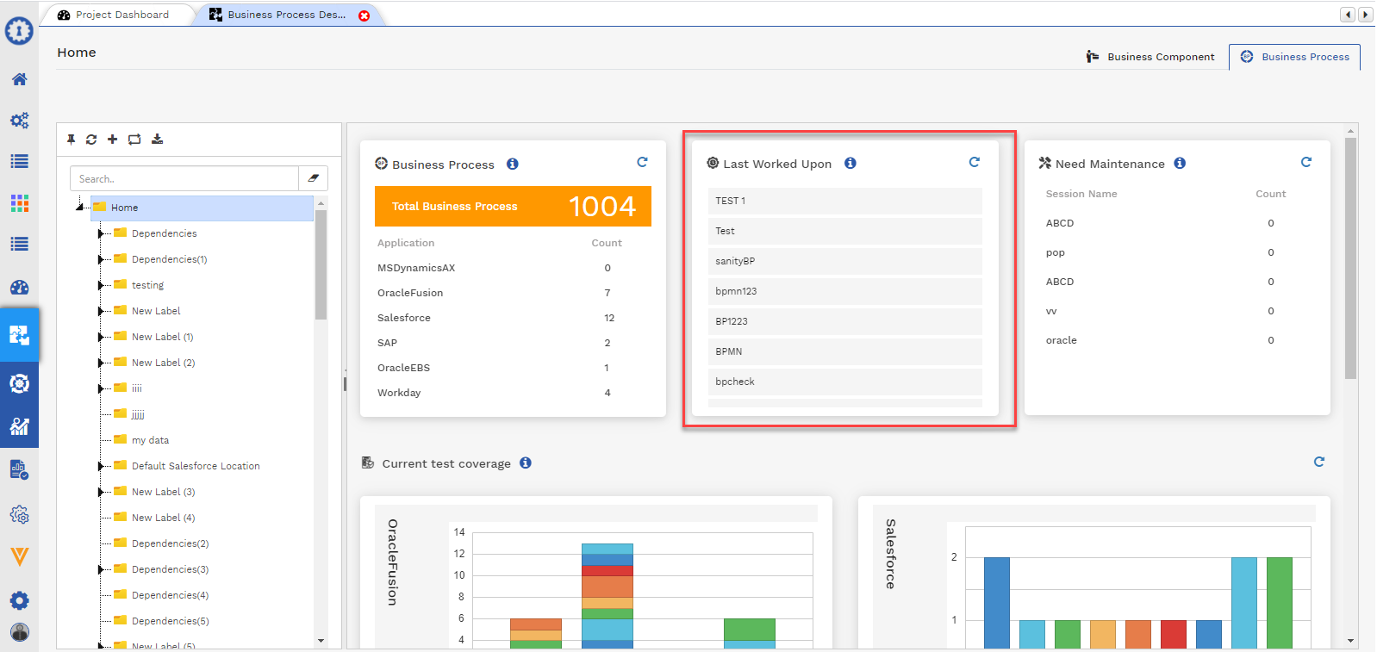Refresh the Business Process card
1377x652 pixels.
point(642,162)
